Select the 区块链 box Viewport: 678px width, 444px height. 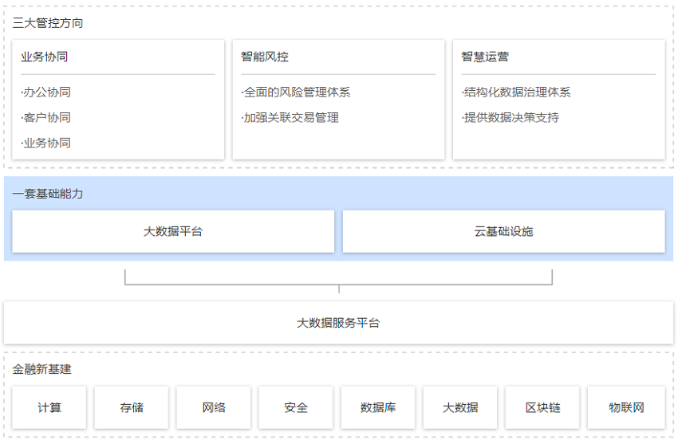542,407
